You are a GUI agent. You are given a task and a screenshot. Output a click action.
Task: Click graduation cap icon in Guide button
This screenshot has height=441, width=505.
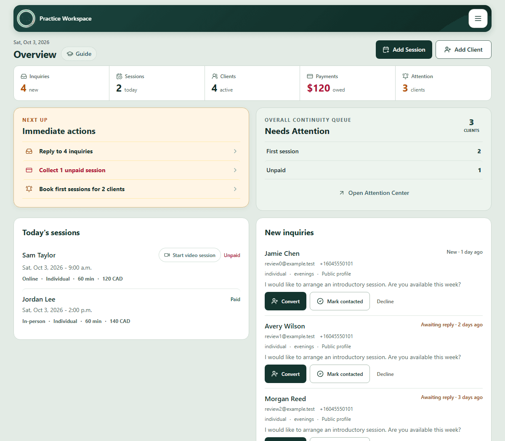click(x=70, y=54)
